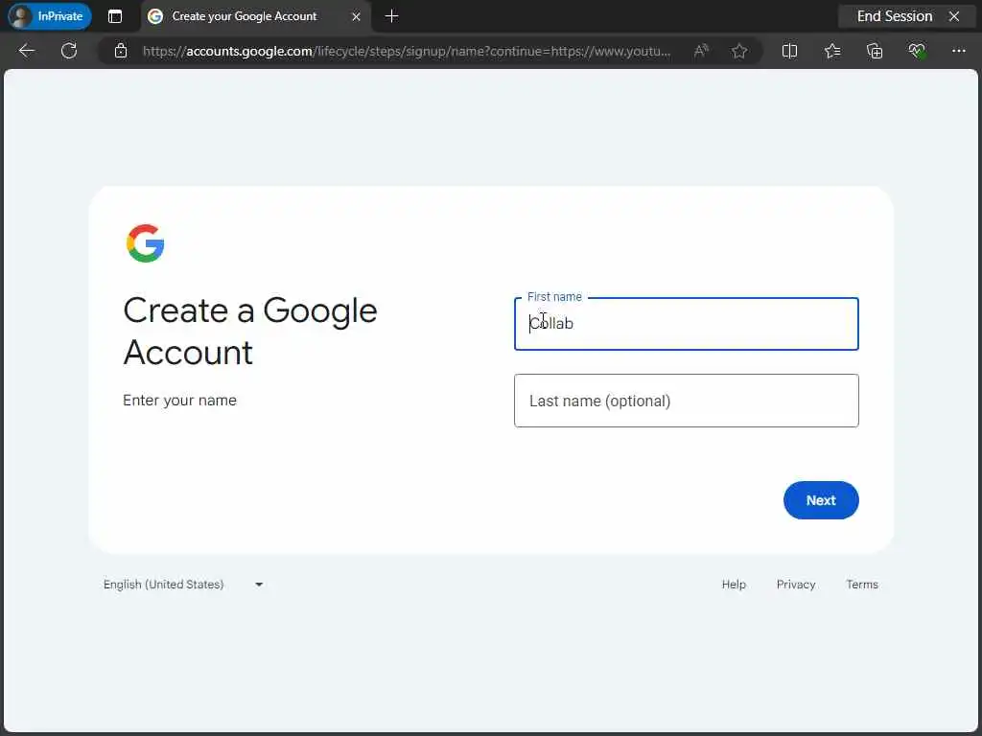
Task: Click the Google logo
Action: tap(146, 242)
